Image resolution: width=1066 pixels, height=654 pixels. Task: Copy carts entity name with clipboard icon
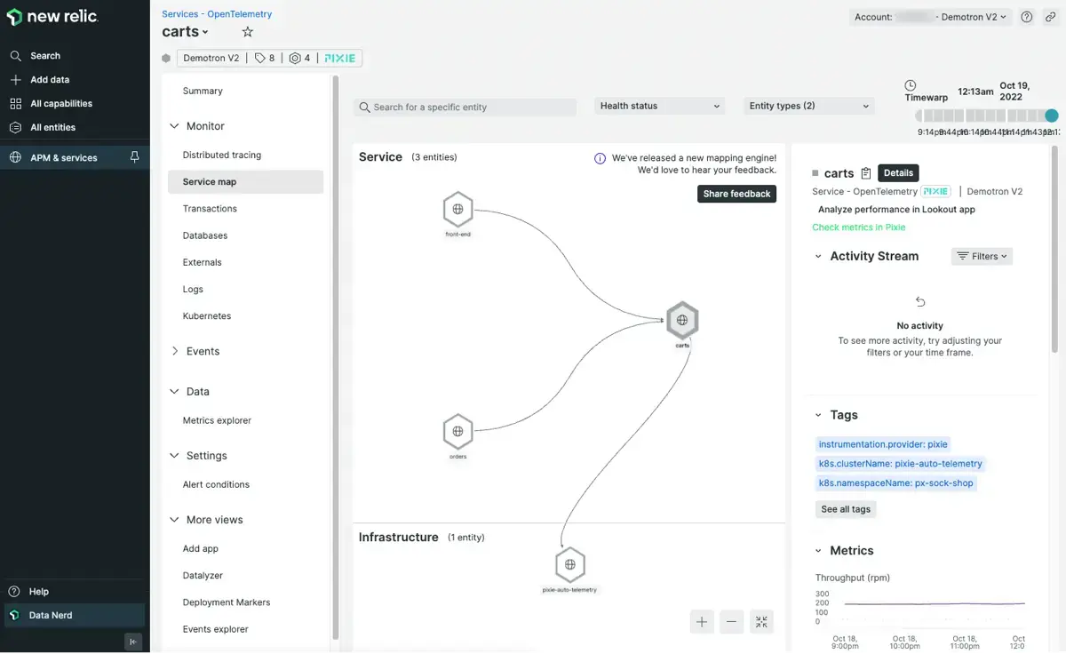tap(866, 173)
